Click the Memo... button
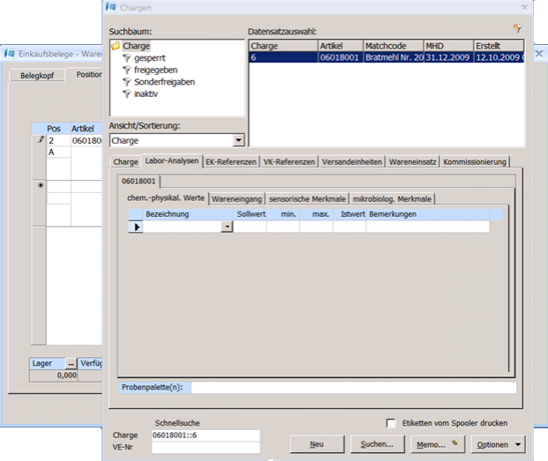Image resolution: width=548 pixels, height=461 pixels. [x=435, y=444]
